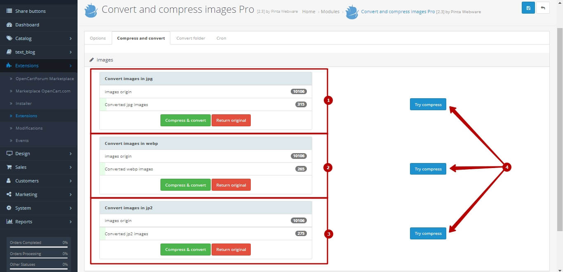Click the Catalog tag icon
Image resolution: width=563 pixels, height=272 pixels.
point(9,38)
